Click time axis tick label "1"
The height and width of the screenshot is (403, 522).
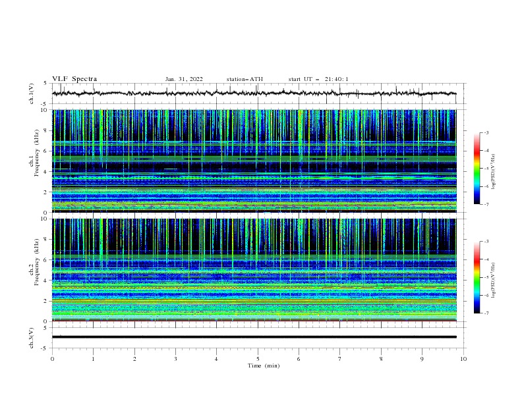93,359
